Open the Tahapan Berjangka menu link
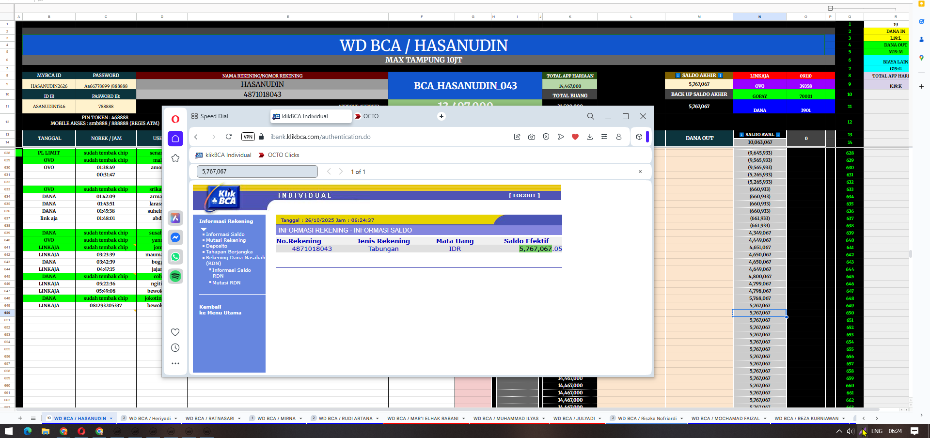This screenshot has height=438, width=930. [x=229, y=252]
